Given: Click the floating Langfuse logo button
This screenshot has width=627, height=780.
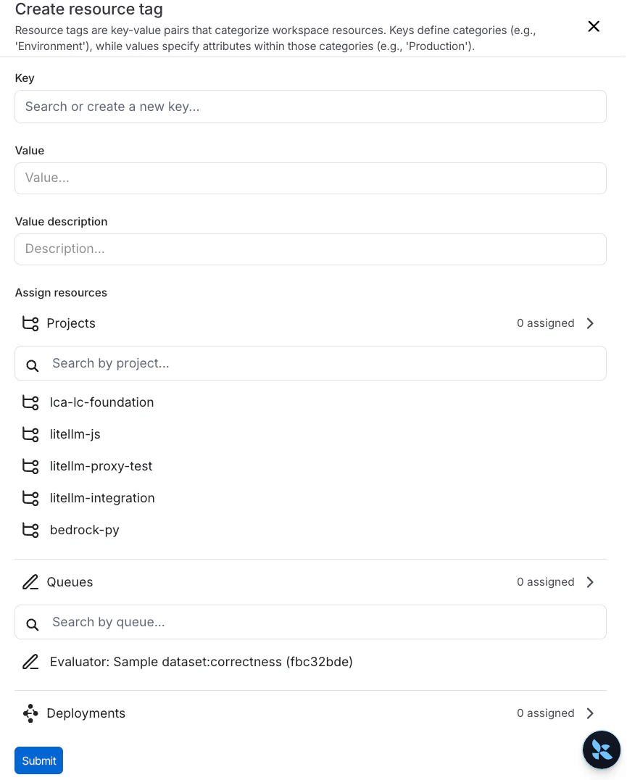Looking at the screenshot, I should click(602, 750).
